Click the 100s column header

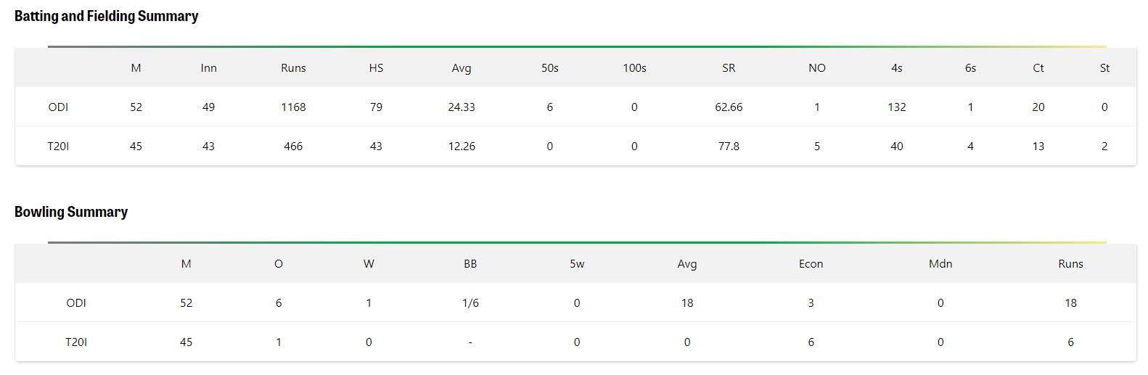[x=634, y=68]
